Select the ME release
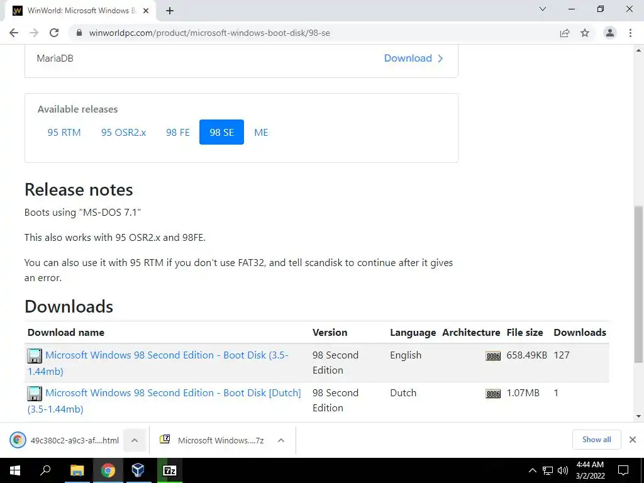This screenshot has width=644, height=483. (261, 132)
